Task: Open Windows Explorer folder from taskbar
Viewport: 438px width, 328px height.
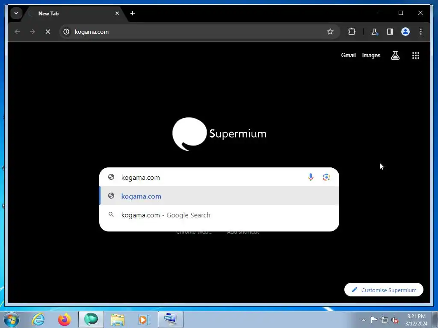Action: click(118, 319)
